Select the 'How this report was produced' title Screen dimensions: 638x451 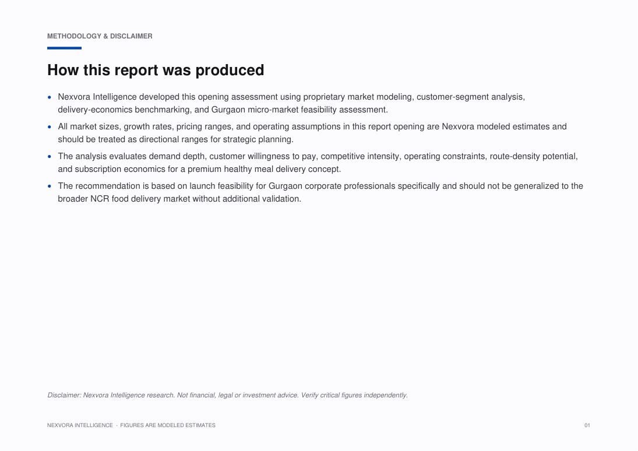156,70
